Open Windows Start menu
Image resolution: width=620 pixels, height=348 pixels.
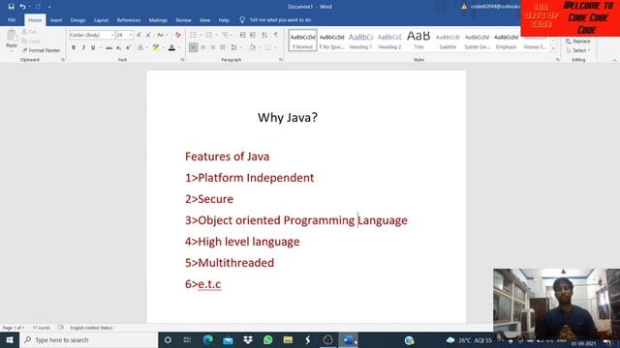(x=10, y=339)
